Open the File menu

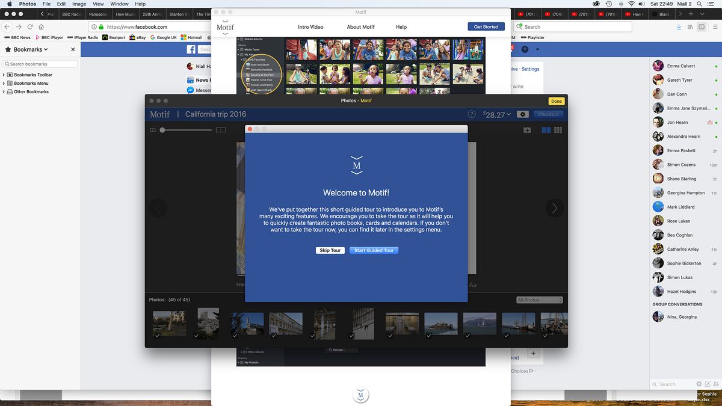point(47,4)
